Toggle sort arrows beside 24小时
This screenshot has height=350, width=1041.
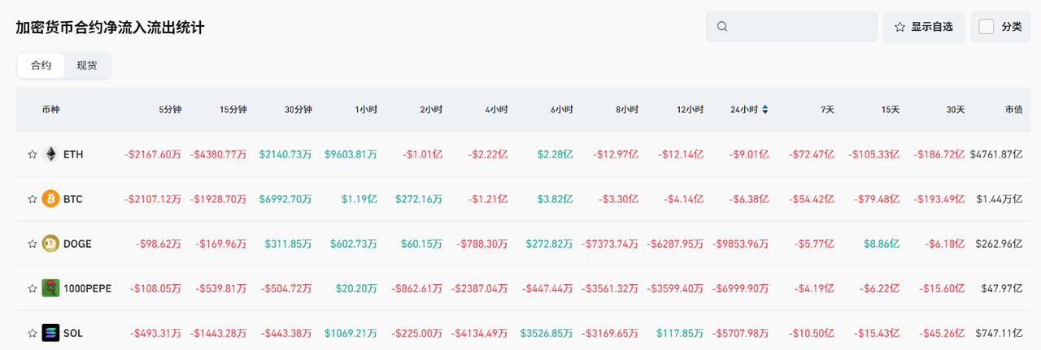click(x=764, y=110)
